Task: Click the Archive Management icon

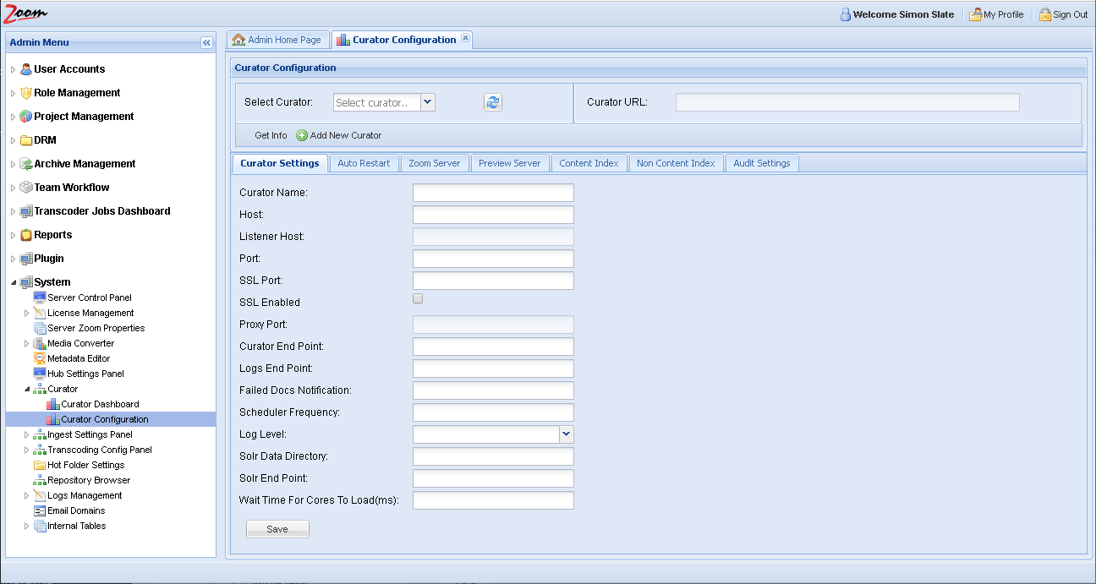Action: (26, 164)
